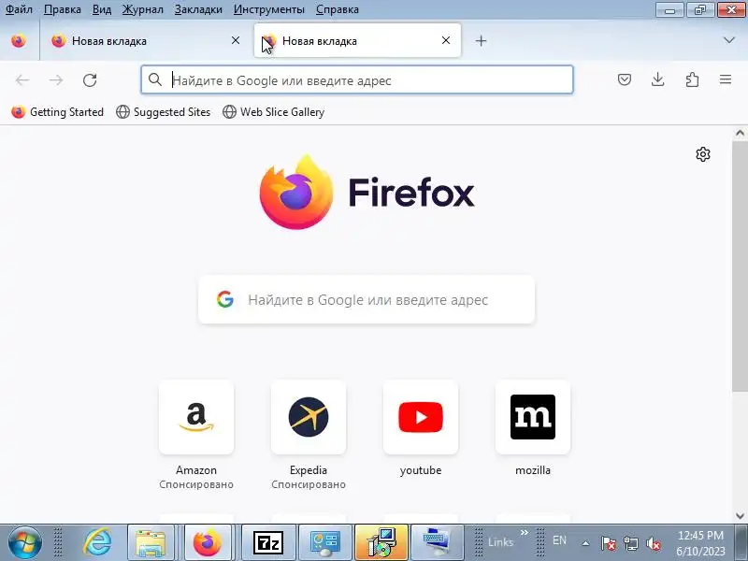Open the network tray icon
The height and width of the screenshot is (561, 748).
click(631, 543)
